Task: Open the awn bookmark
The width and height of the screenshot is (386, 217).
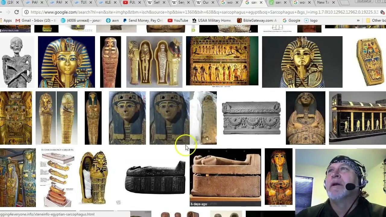Action: pyautogui.click(x=112, y=20)
